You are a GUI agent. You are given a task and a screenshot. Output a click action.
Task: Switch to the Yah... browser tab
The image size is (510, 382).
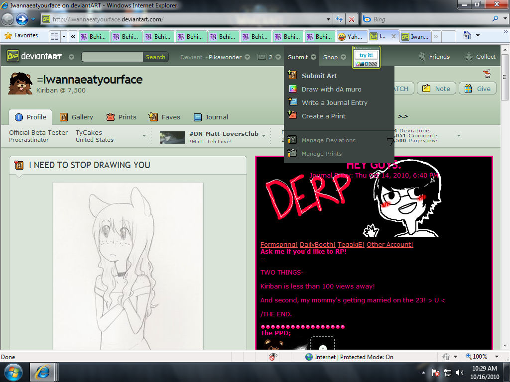(351, 37)
